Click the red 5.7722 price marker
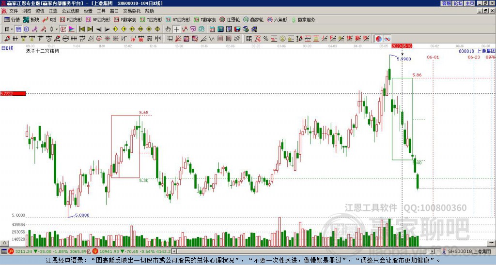 (13, 93)
